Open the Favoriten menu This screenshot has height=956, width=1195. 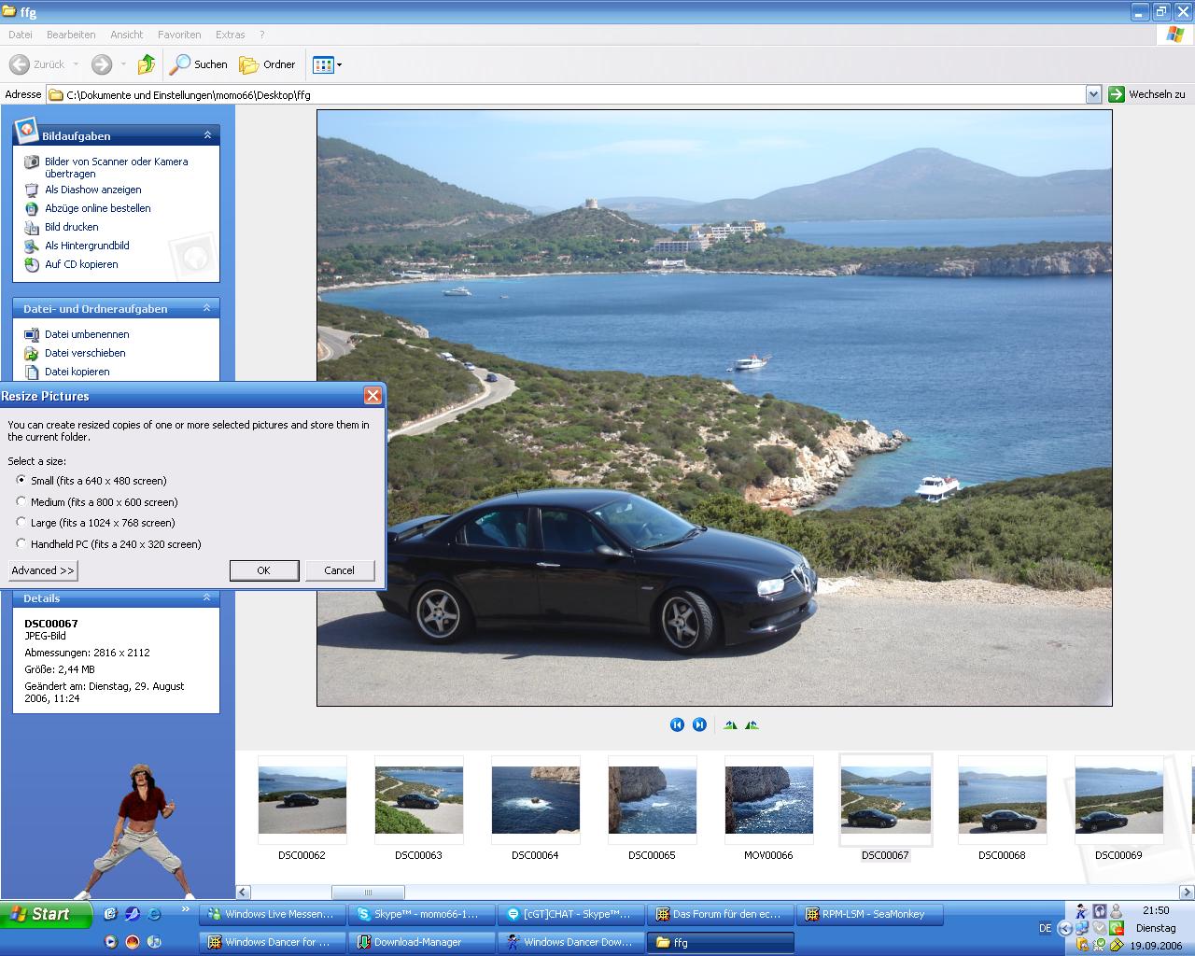click(x=179, y=35)
